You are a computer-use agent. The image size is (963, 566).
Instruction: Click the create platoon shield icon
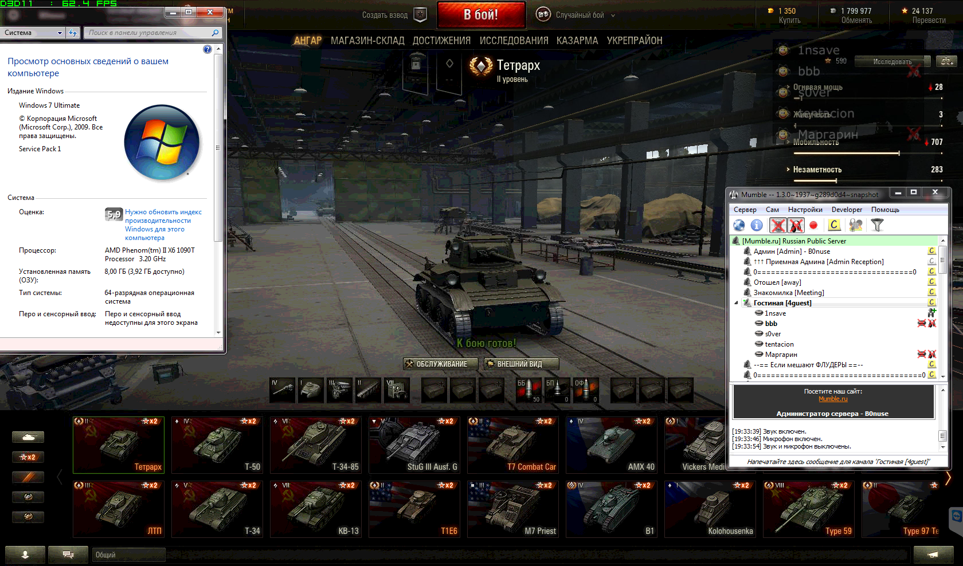click(420, 15)
